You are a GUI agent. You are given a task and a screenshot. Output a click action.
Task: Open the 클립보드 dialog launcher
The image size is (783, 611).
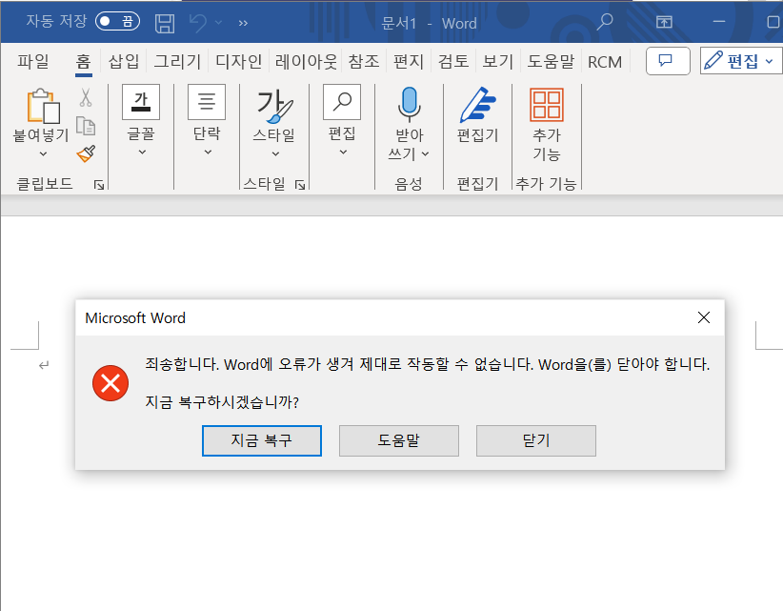(x=99, y=185)
